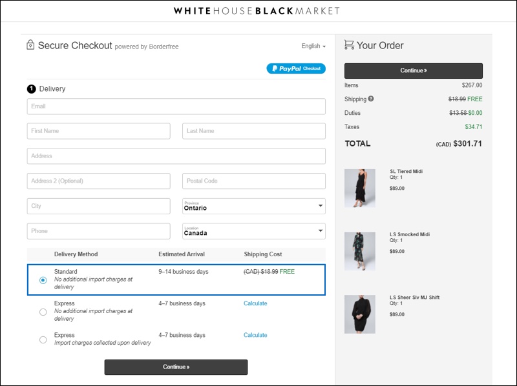Click the items amount $267.00
Viewport: 517px width, 386px height.
pyautogui.click(x=472, y=85)
